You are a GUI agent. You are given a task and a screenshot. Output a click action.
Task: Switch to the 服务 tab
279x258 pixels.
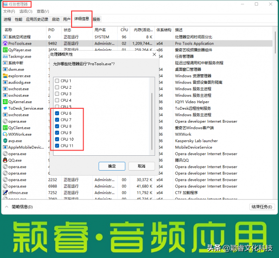point(97,19)
